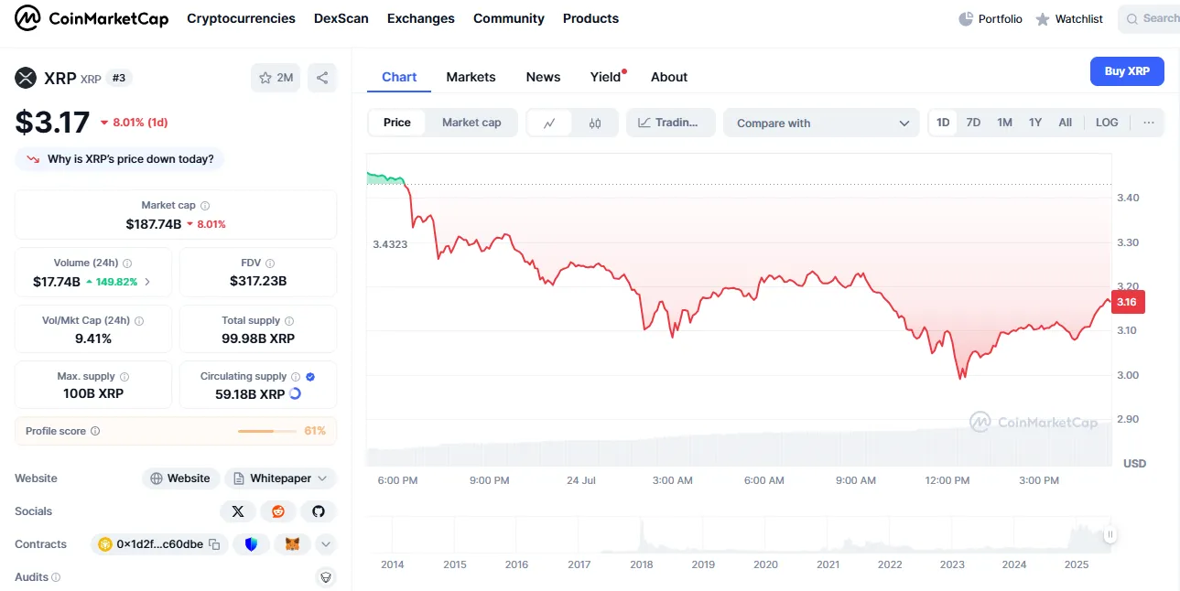Toggle LOG scale on chart
The image size is (1180, 591).
[1107, 123]
